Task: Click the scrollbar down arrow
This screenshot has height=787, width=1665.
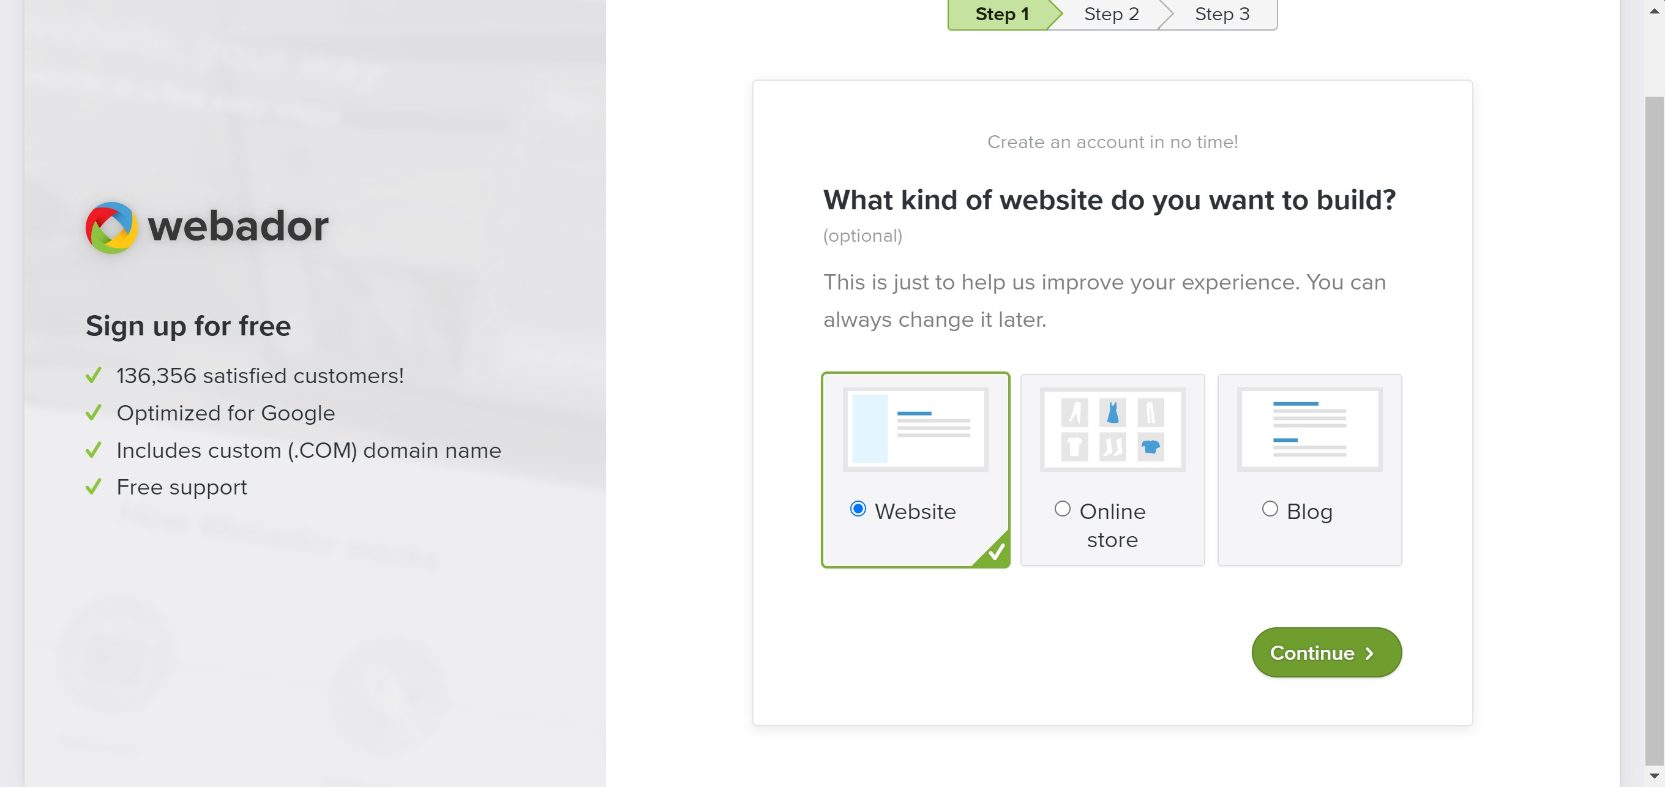Action: [1654, 775]
